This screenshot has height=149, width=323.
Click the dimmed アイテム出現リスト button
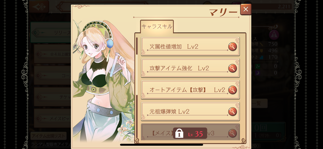click(x=49, y=136)
